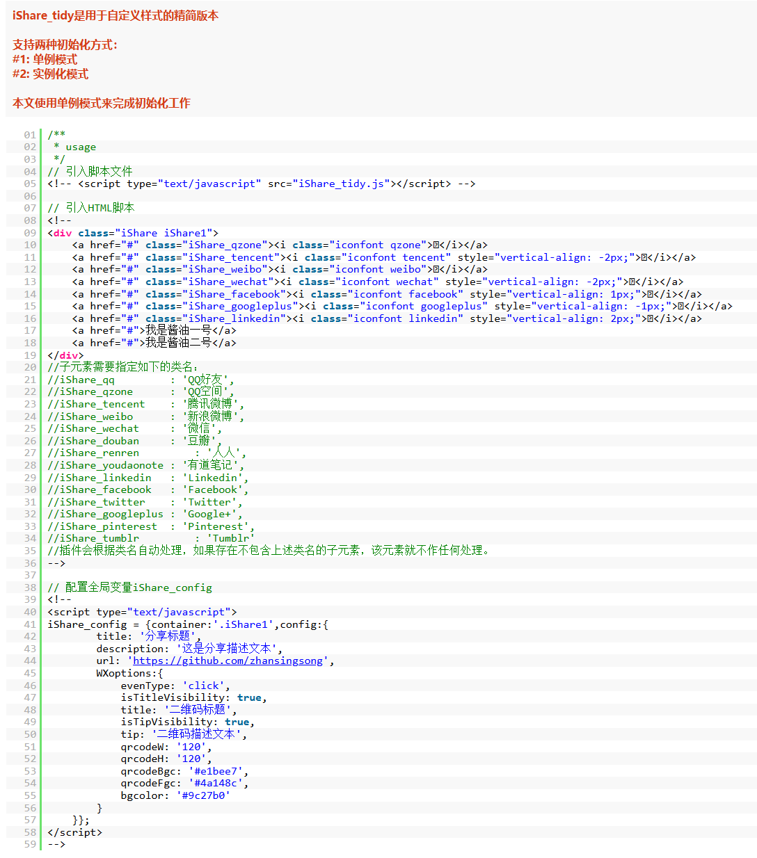Click the '// 引入脚本文件' comment
This screenshot has height=858, width=757.
pyautogui.click(x=90, y=172)
